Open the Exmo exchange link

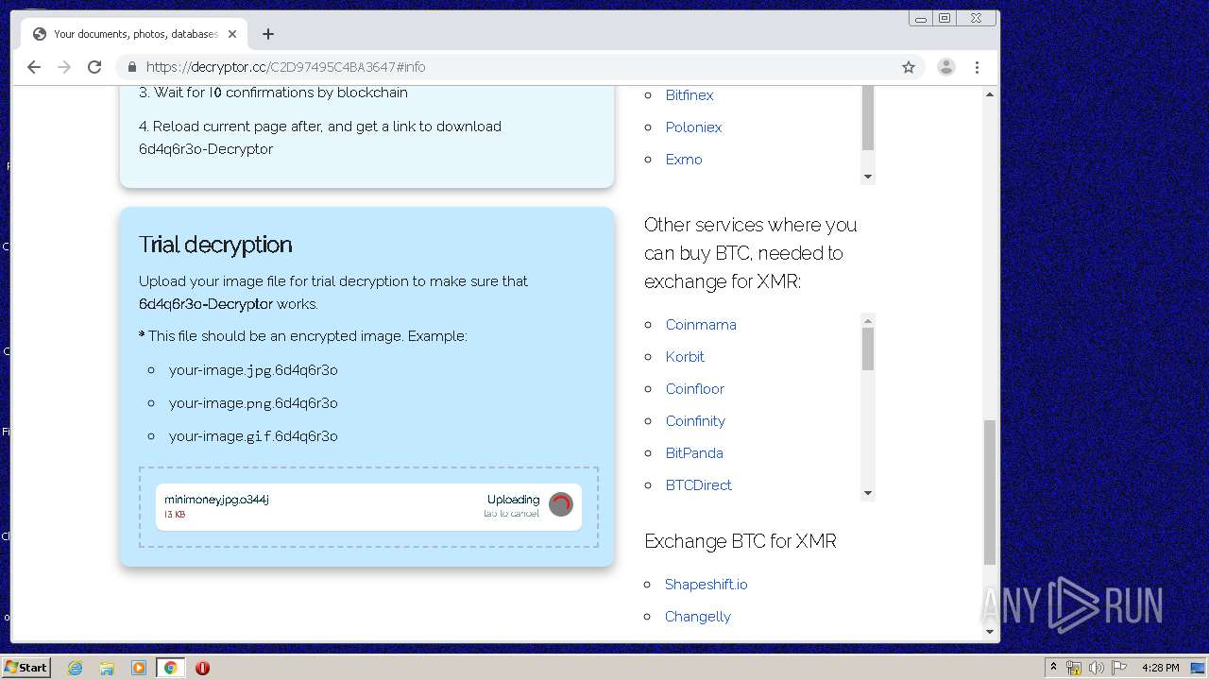tap(684, 160)
